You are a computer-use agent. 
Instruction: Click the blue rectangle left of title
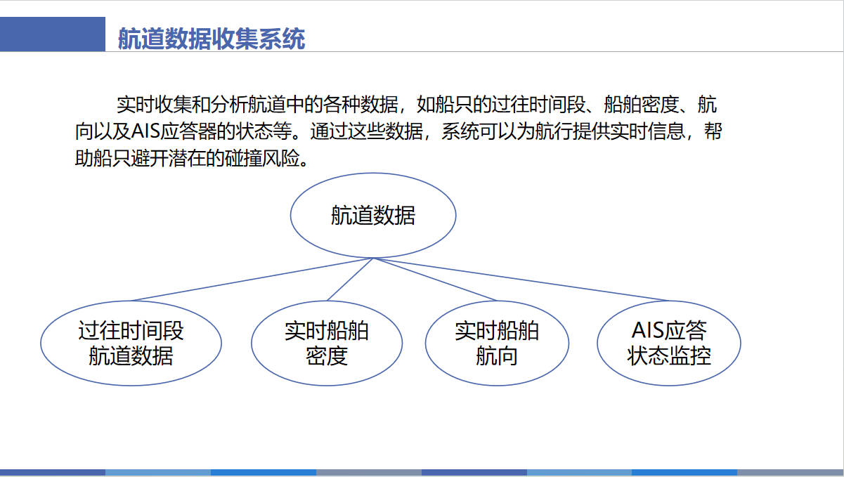coord(52,34)
